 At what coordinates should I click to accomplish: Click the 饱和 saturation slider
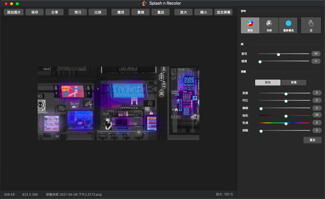pos(284,116)
